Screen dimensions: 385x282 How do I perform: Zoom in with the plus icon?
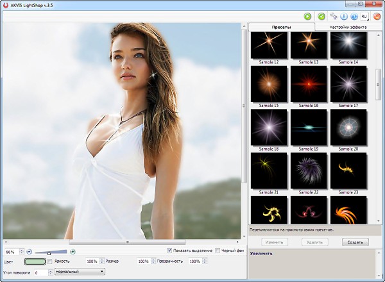click(x=73, y=252)
